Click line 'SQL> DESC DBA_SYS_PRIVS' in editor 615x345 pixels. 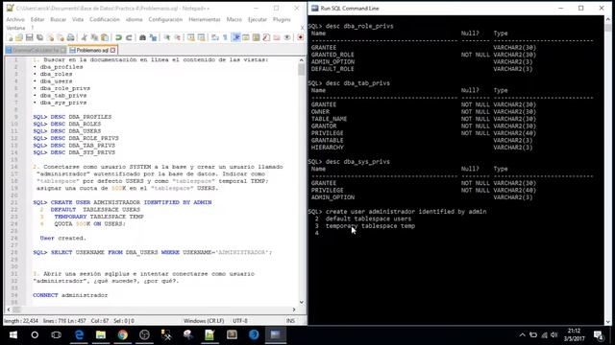(74, 152)
